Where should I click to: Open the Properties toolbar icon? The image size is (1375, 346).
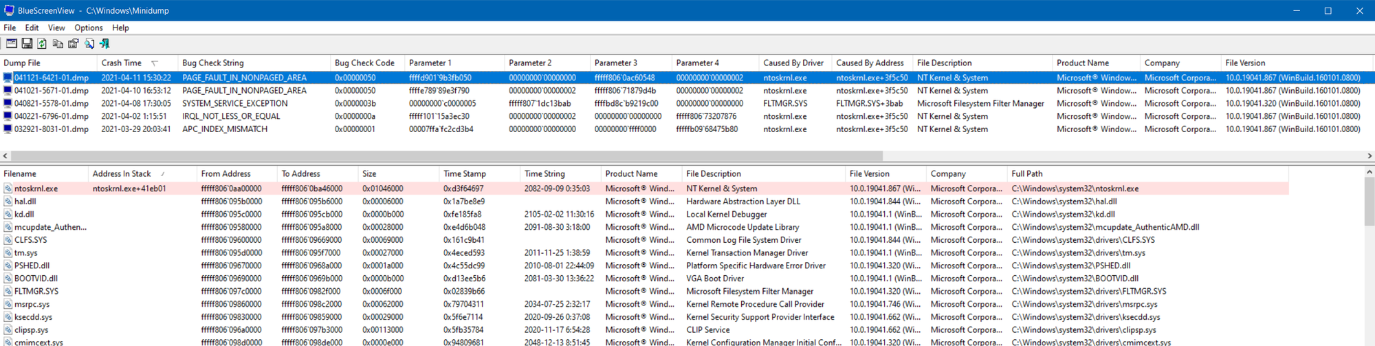[73, 43]
